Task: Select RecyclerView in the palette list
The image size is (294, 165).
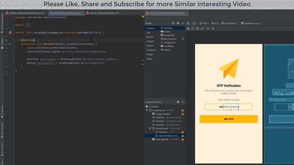Action: click(x=170, y=39)
